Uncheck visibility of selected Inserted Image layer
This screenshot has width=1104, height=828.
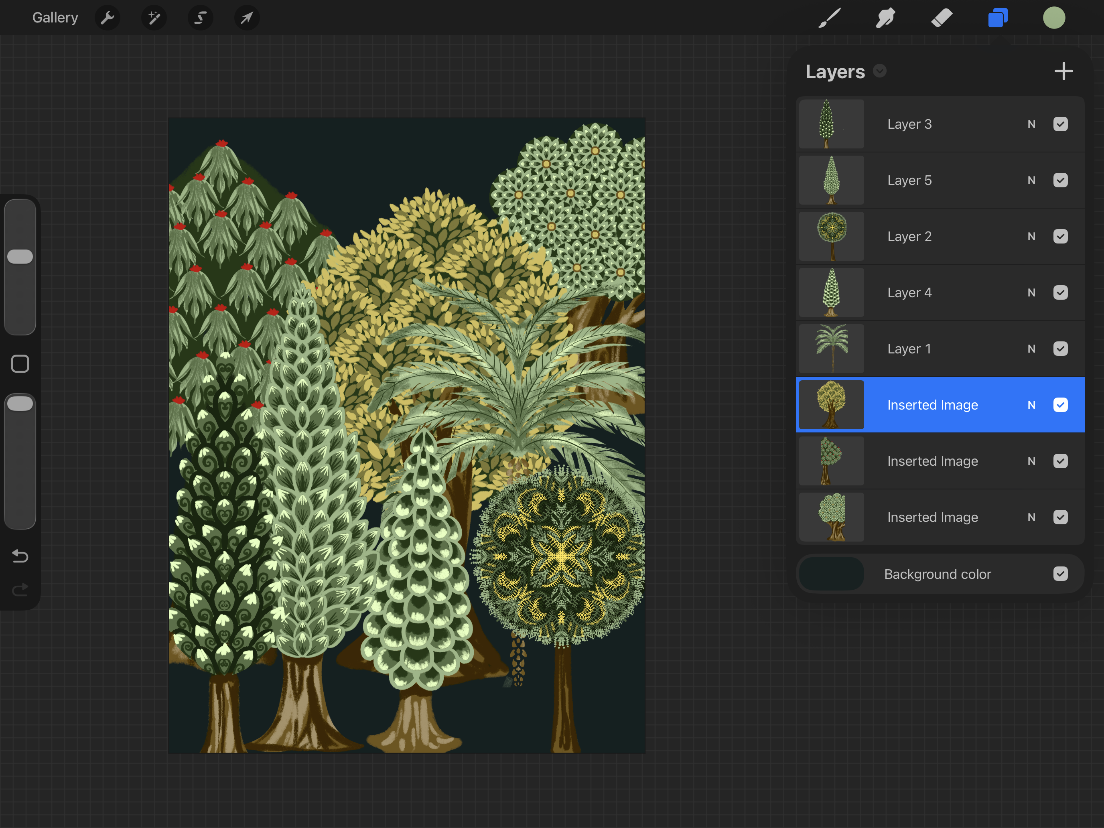1061,405
